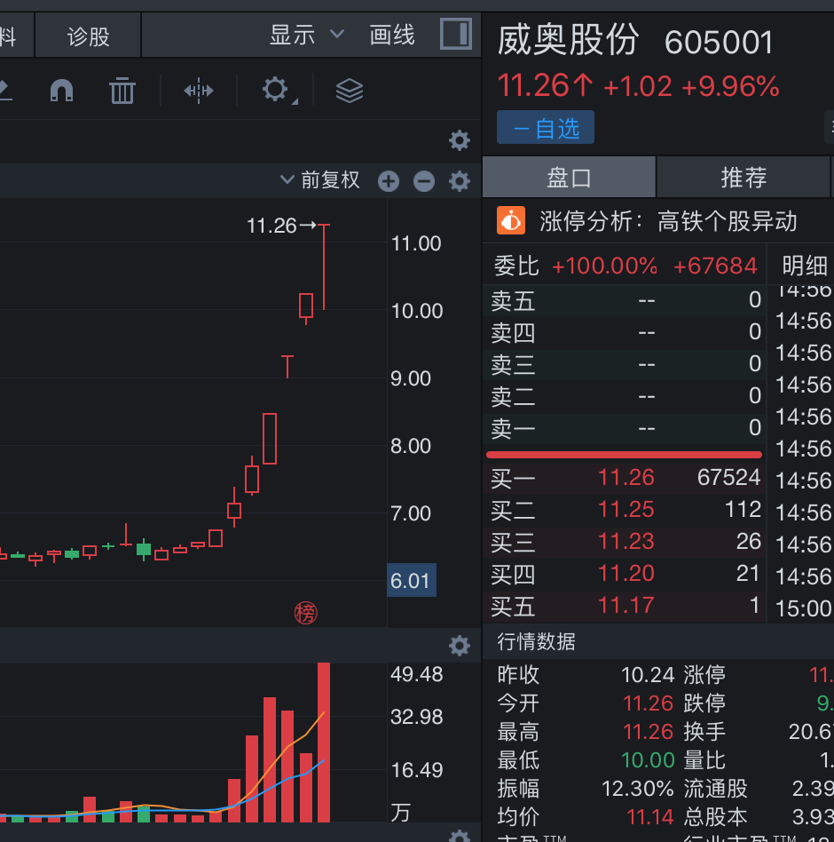Expand the 显示 dropdown menu
The image size is (834, 842).
pyautogui.click(x=306, y=35)
